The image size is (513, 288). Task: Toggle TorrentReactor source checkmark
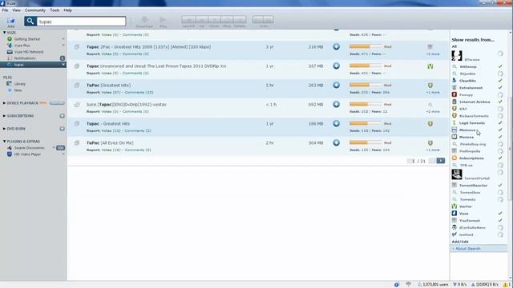pyautogui.click(x=500, y=185)
